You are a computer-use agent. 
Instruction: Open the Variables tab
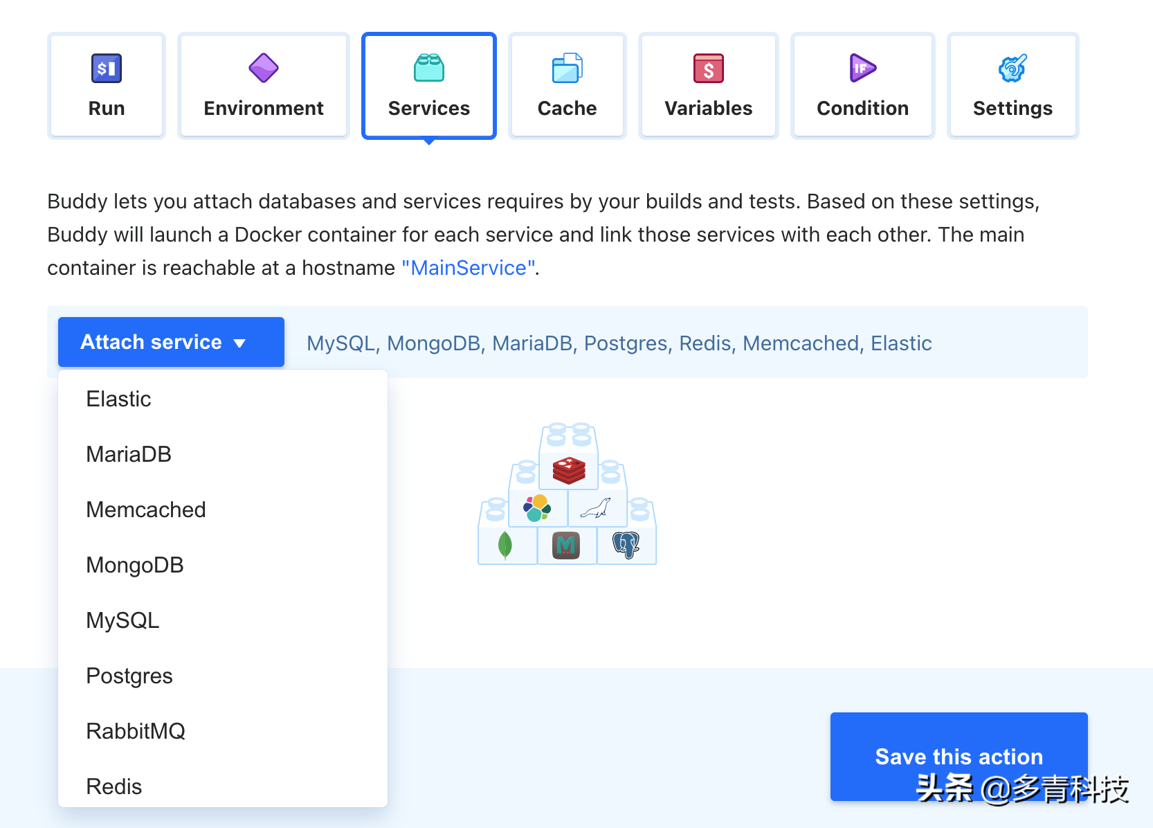[709, 86]
